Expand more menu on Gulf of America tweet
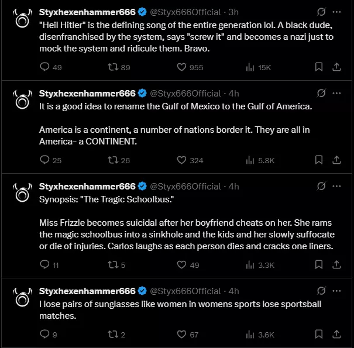Screen dimensions: 354x348 point(336,93)
